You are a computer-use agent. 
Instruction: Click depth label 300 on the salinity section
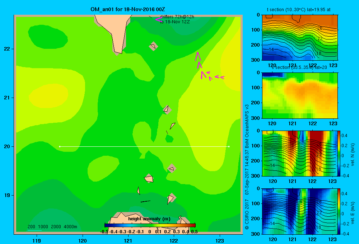[x=256, y=118]
